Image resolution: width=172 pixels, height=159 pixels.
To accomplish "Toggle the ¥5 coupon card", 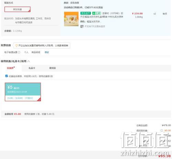I will click(23, 92).
